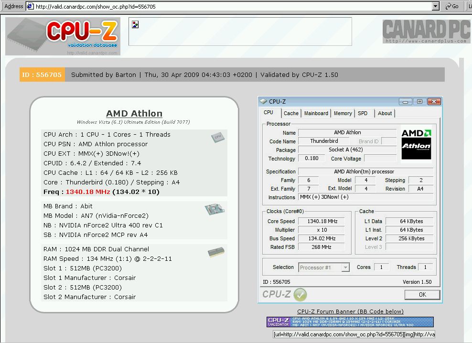The width and height of the screenshot is (472, 343).
Task: Click the CPU-Z title bar chip icon
Action: [263, 101]
